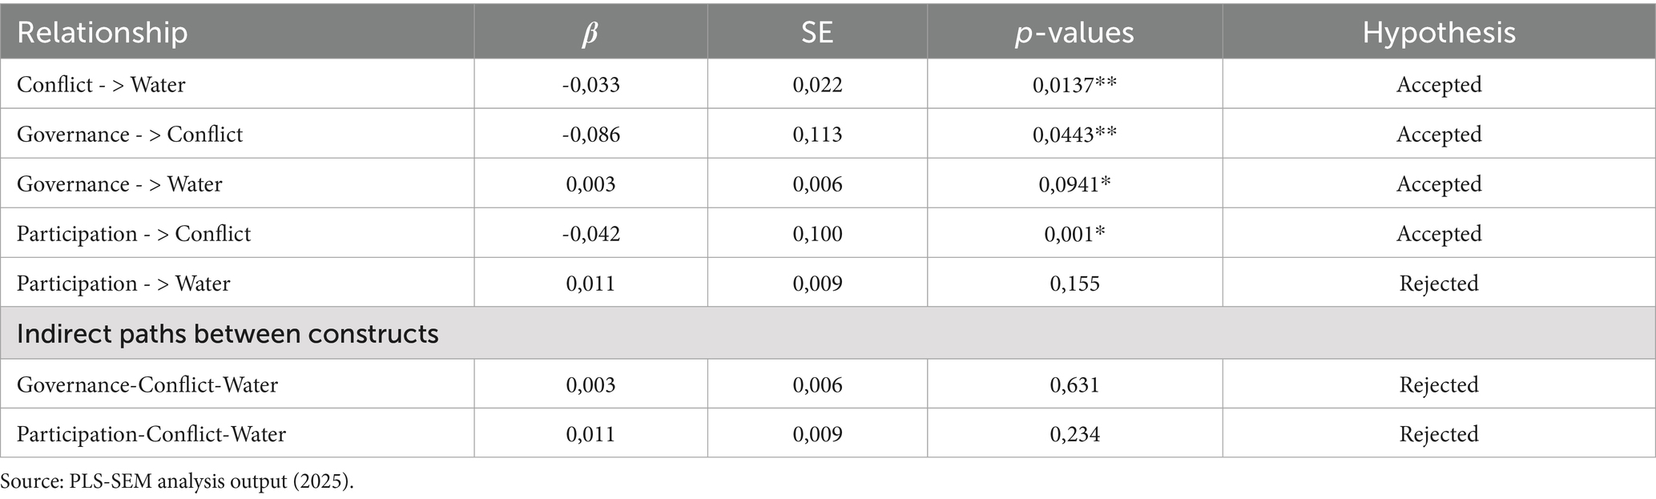Select the 'Participation-Conflict-Water' row label

pyautogui.click(x=151, y=434)
